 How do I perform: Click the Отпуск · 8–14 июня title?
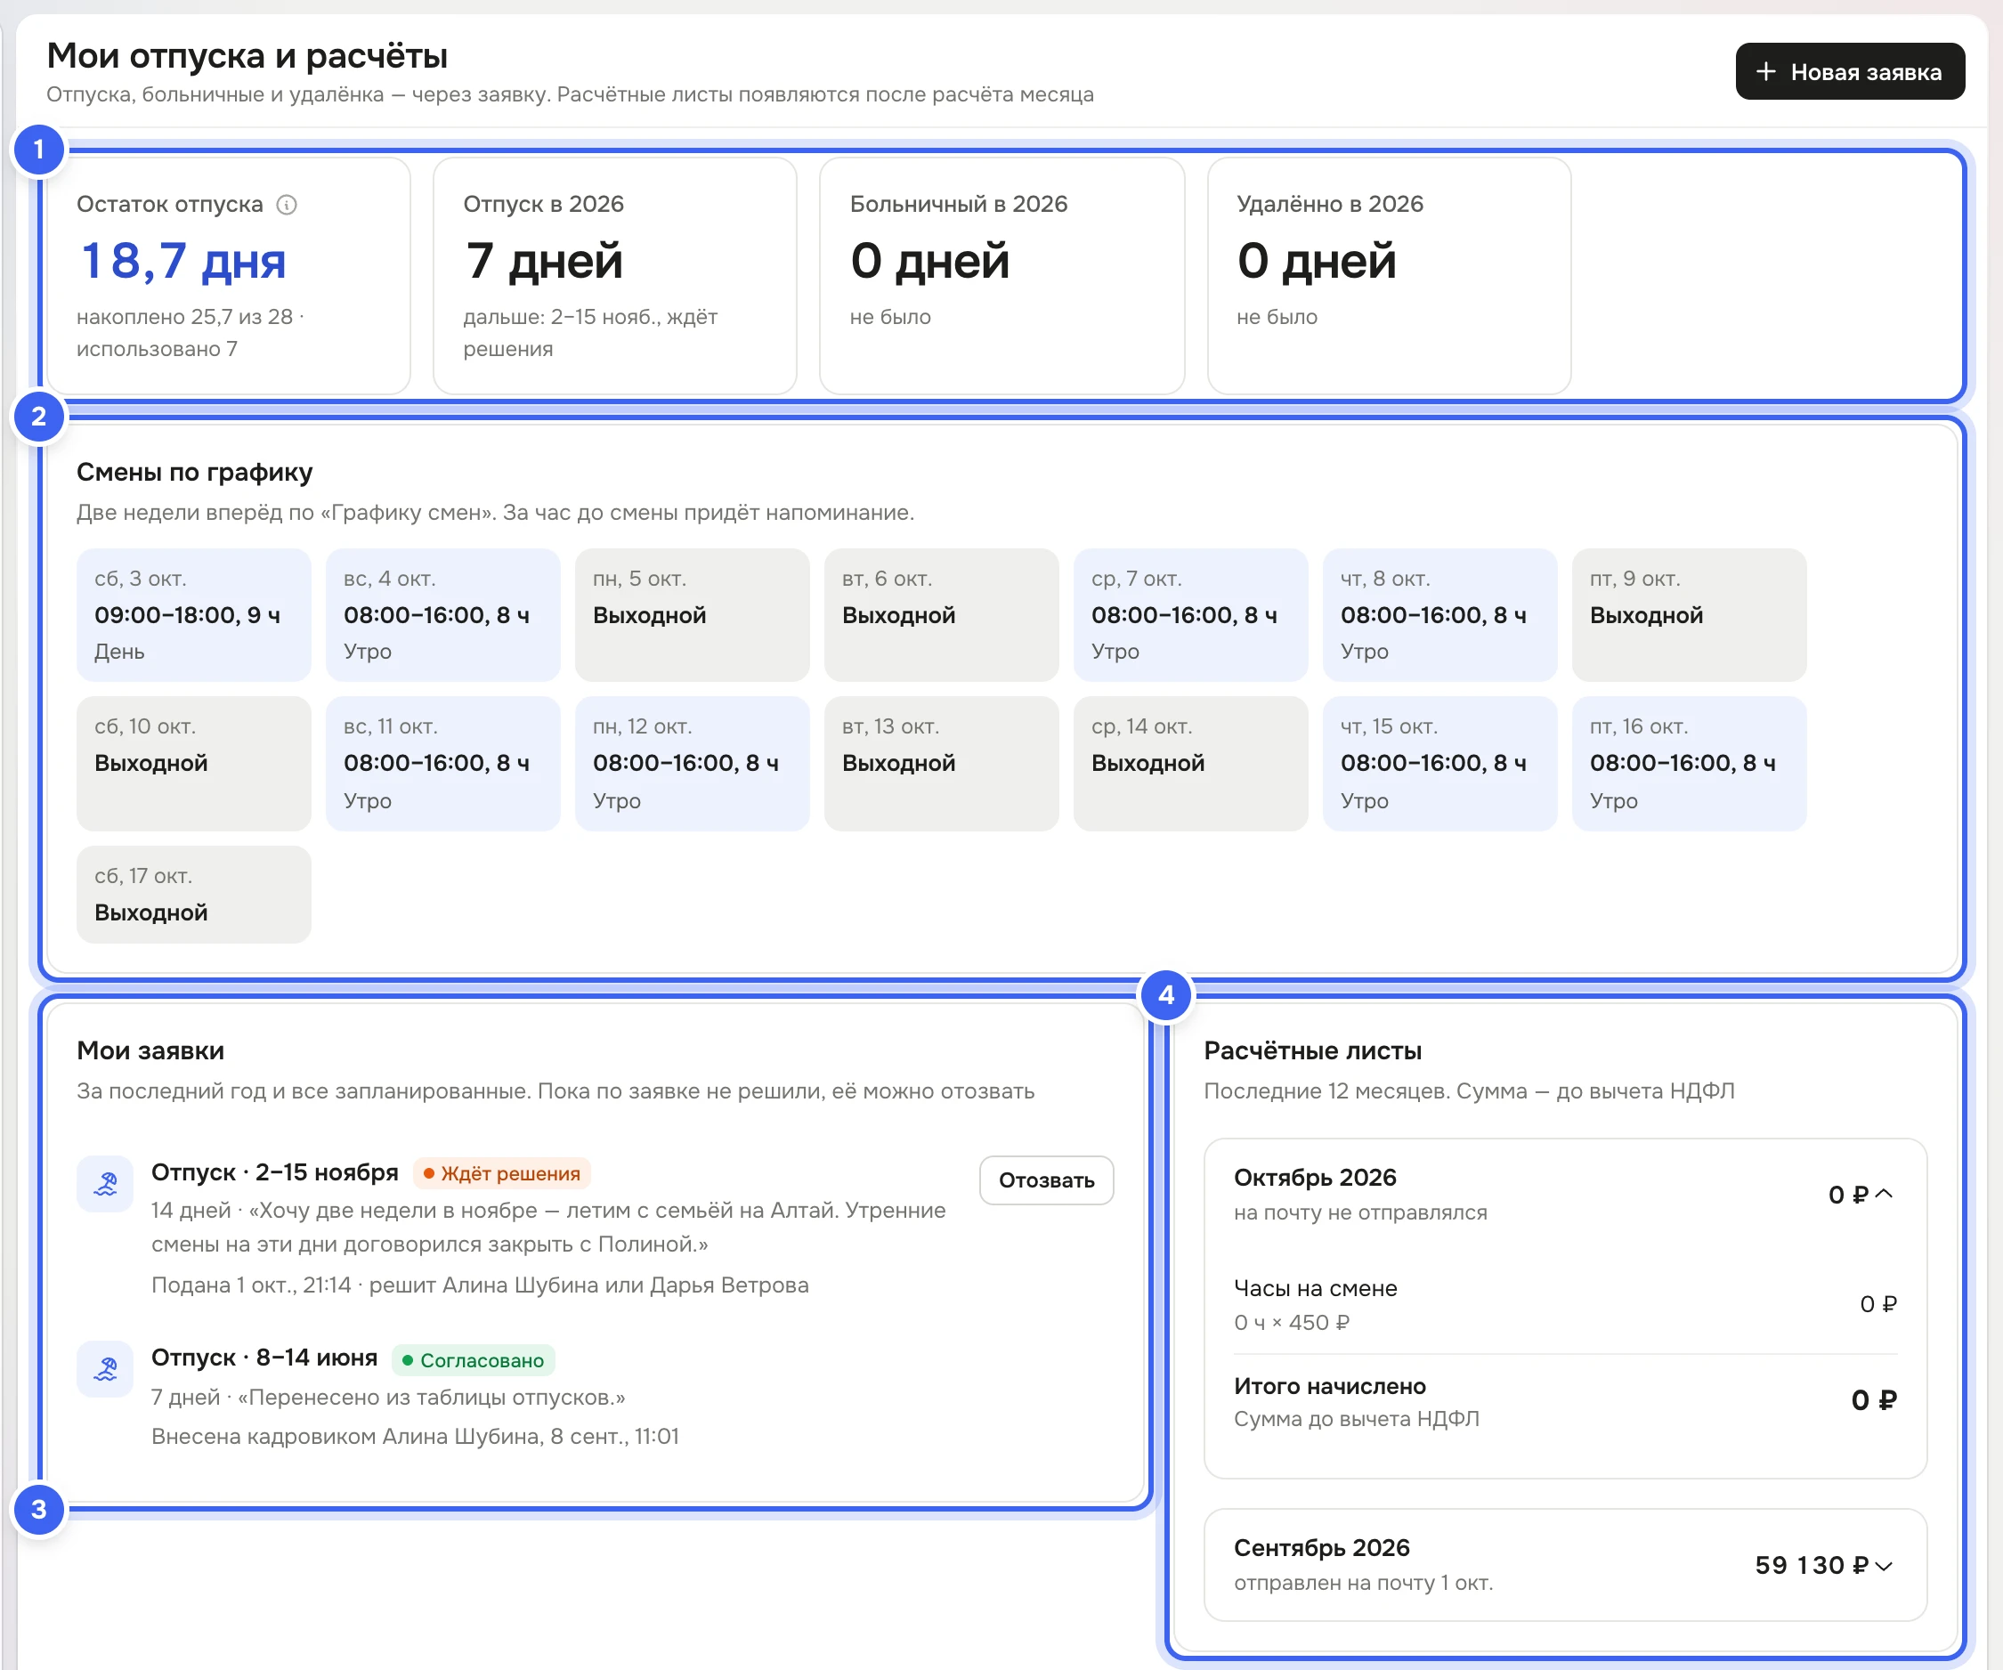(264, 1358)
